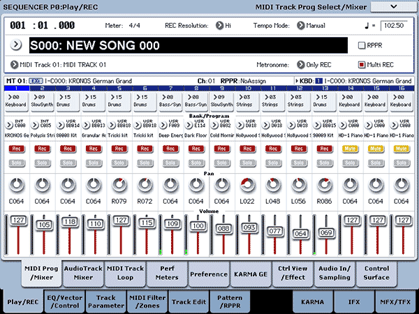This screenshot has height=314, width=419.
Task: Open the Track Edit page tab
Action: click(x=189, y=301)
